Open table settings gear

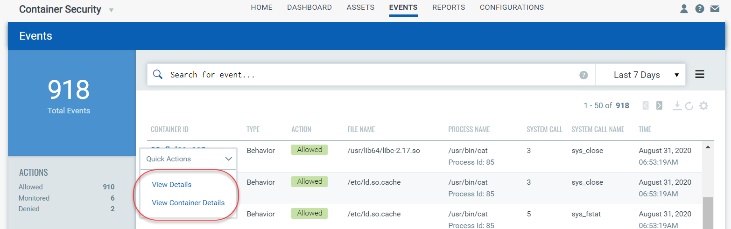[x=703, y=106]
